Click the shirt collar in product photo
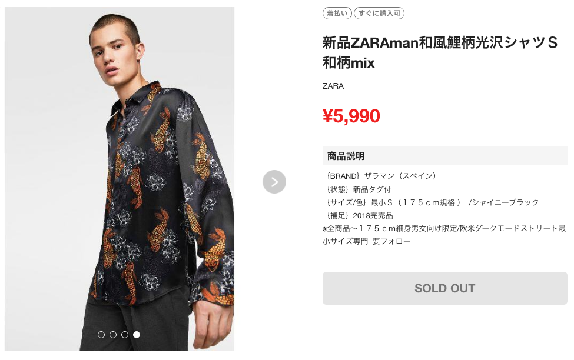Image resolution: width=574 pixels, height=360 pixels. (139, 94)
